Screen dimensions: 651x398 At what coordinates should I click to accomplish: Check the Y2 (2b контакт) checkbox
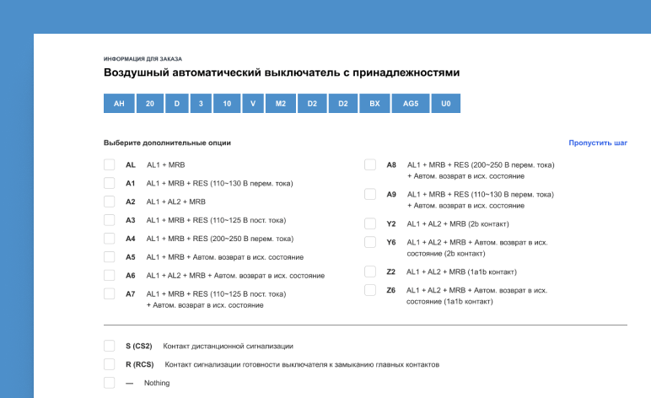point(370,223)
